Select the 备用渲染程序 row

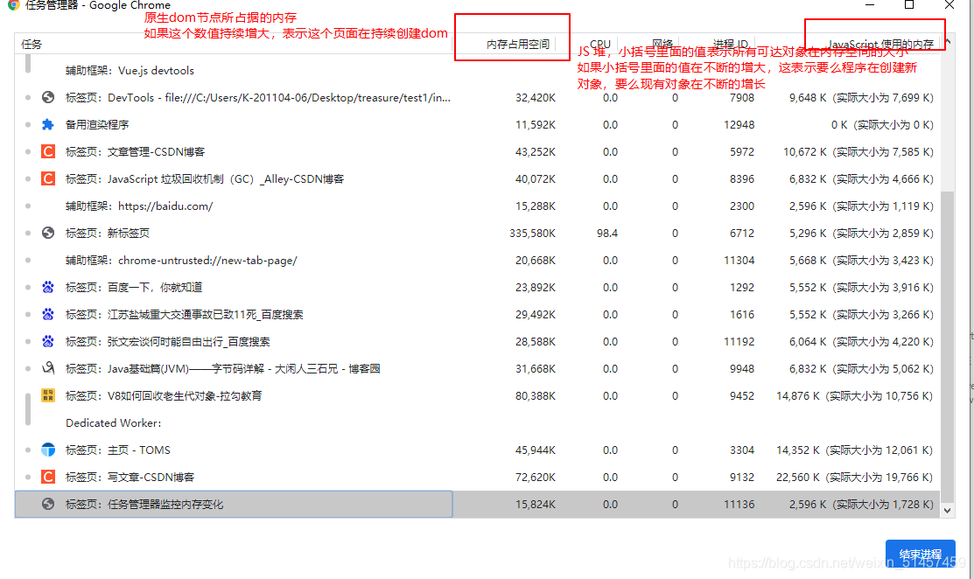(477, 125)
